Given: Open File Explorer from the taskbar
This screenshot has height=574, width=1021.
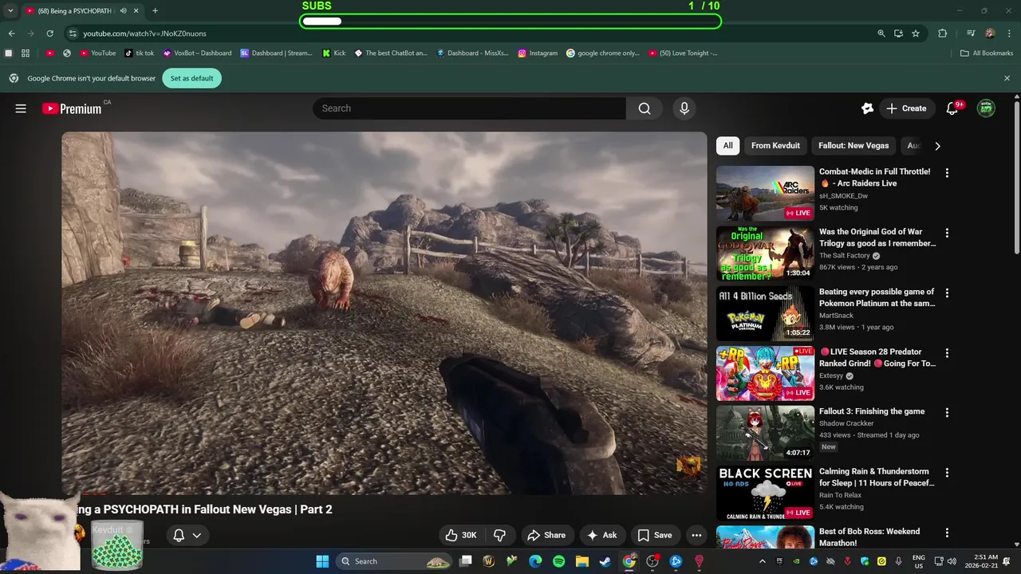Looking at the screenshot, I should 582,561.
